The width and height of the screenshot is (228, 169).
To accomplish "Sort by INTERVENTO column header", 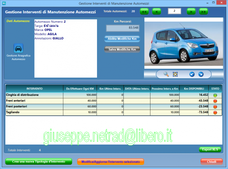I will (35, 88).
